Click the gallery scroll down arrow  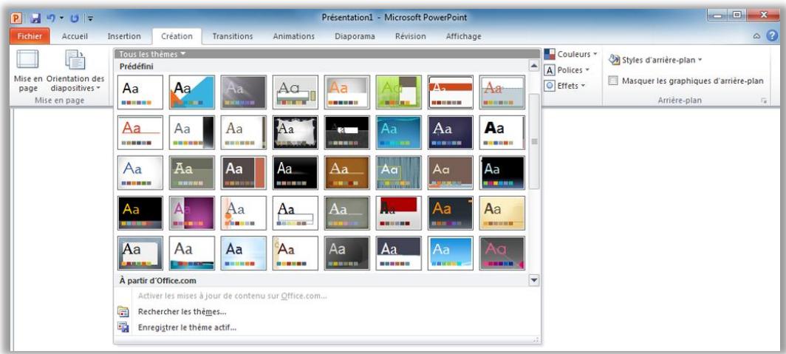(x=534, y=280)
